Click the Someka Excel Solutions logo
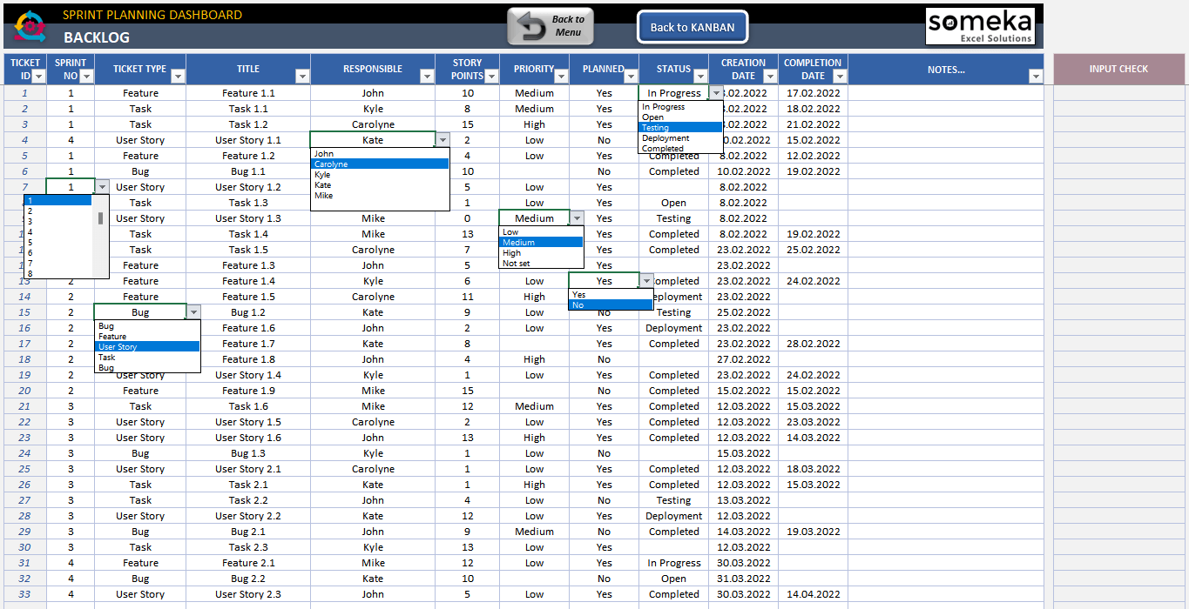The height and width of the screenshot is (609, 1189). (980, 26)
